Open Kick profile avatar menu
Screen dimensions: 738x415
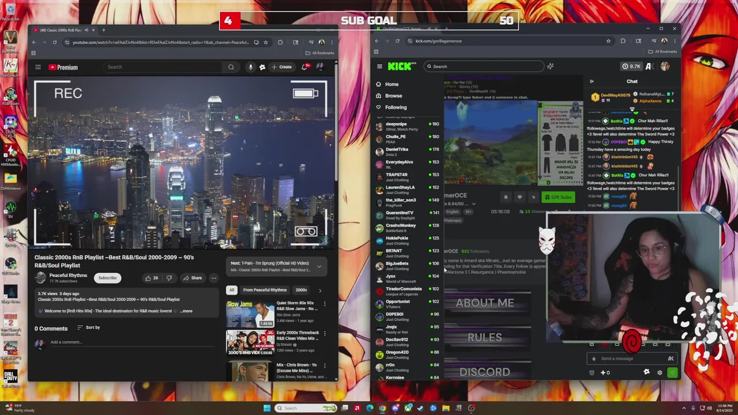coord(665,66)
